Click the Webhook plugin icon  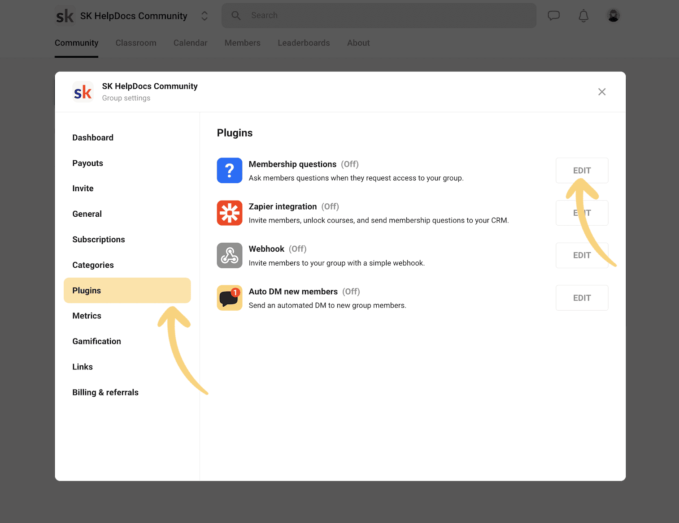(x=229, y=256)
